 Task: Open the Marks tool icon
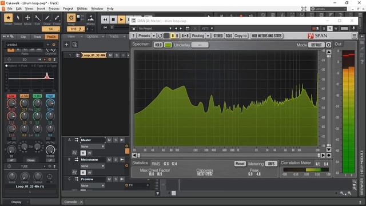(x=90, y=18)
